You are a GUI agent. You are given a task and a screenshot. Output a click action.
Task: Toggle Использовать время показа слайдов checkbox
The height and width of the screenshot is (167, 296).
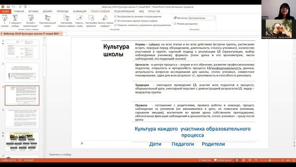click(x=115, y=21)
